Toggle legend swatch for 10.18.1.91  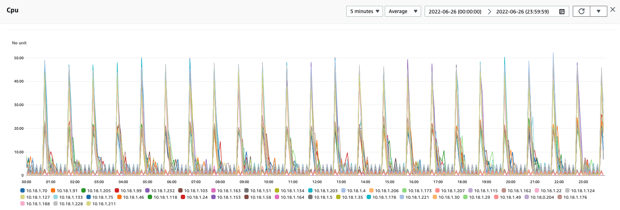tap(53, 190)
